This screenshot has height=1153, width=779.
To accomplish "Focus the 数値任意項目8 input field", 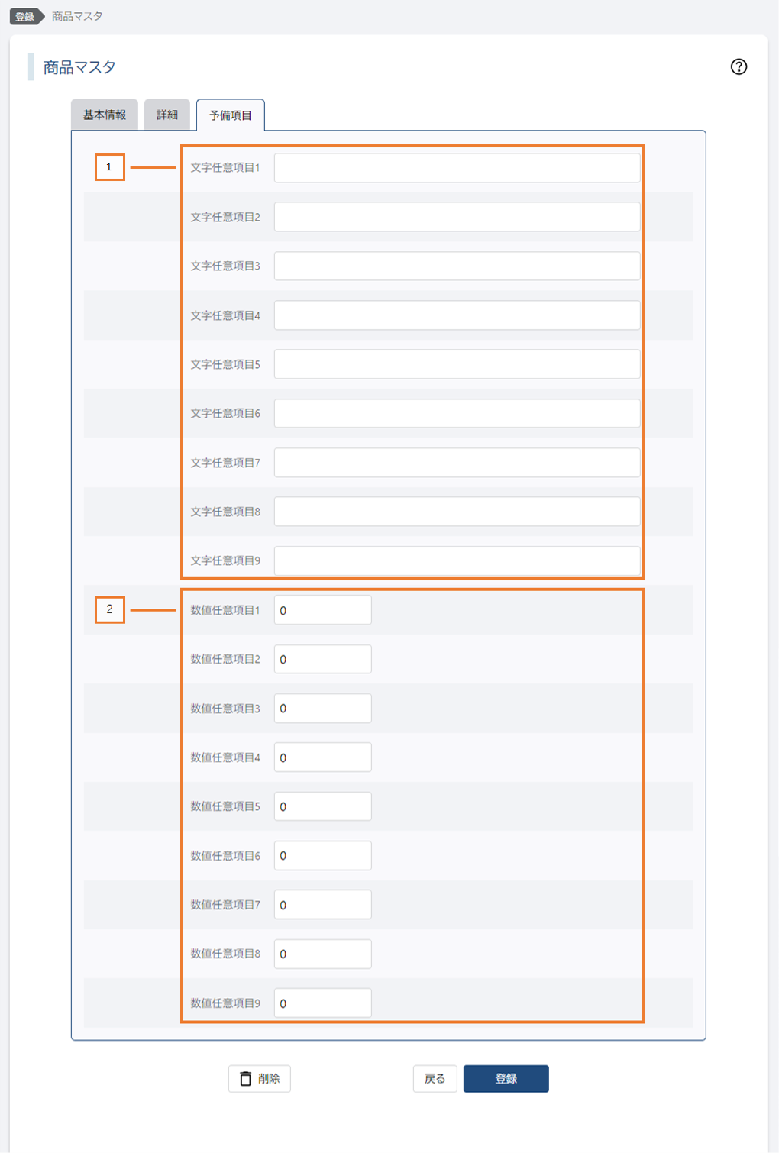I will click(x=322, y=954).
